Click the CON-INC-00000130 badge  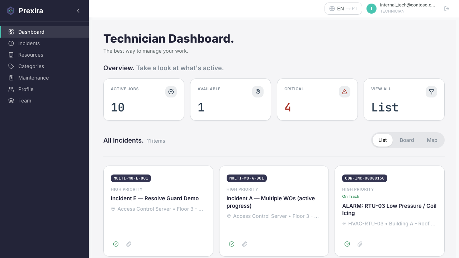click(365, 178)
